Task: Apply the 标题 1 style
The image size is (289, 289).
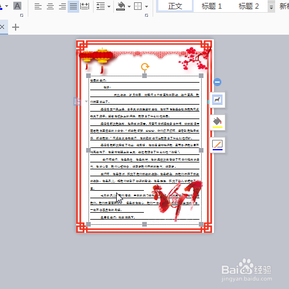Action: tap(212, 6)
